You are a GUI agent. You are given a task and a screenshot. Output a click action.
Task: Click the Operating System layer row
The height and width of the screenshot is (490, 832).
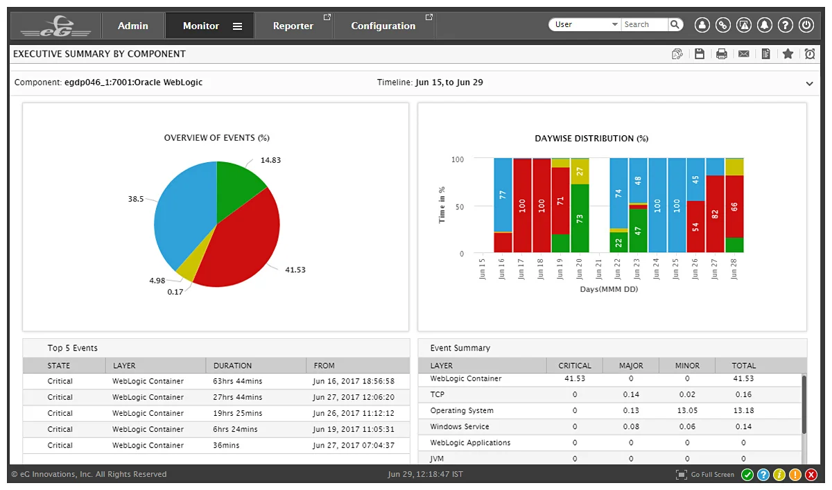[x=609, y=410]
